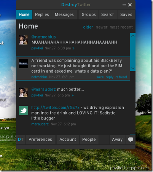Click the 'Nov 27 6:21 pm' timestamp
This screenshot has width=153, height=172.
pyautogui.click(x=62, y=77)
